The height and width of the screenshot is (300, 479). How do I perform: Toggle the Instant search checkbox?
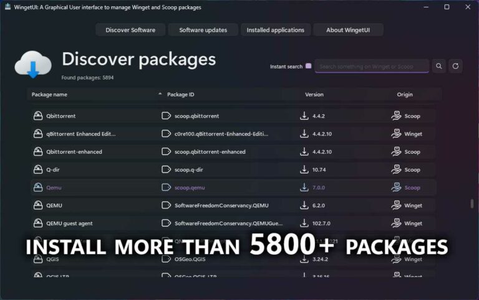click(309, 66)
